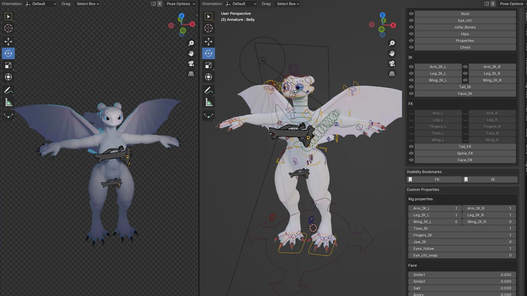Screen dimensions: 527x296
Task: Choose the Measure tool in right viewport
Action: (x=208, y=103)
